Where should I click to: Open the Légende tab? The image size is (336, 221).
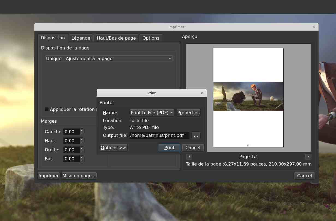tap(81, 38)
